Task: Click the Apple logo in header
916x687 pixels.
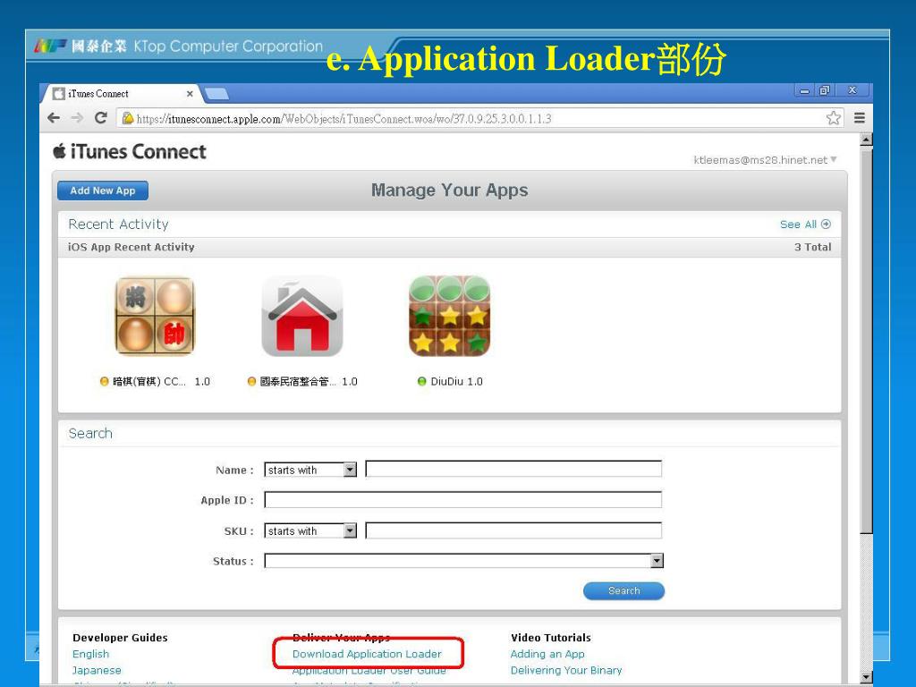Action: click(x=59, y=151)
